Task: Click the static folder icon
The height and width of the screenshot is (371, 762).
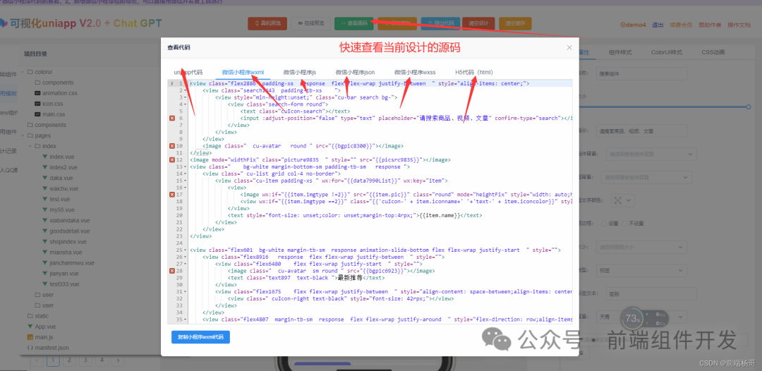Action: [x=30, y=316]
